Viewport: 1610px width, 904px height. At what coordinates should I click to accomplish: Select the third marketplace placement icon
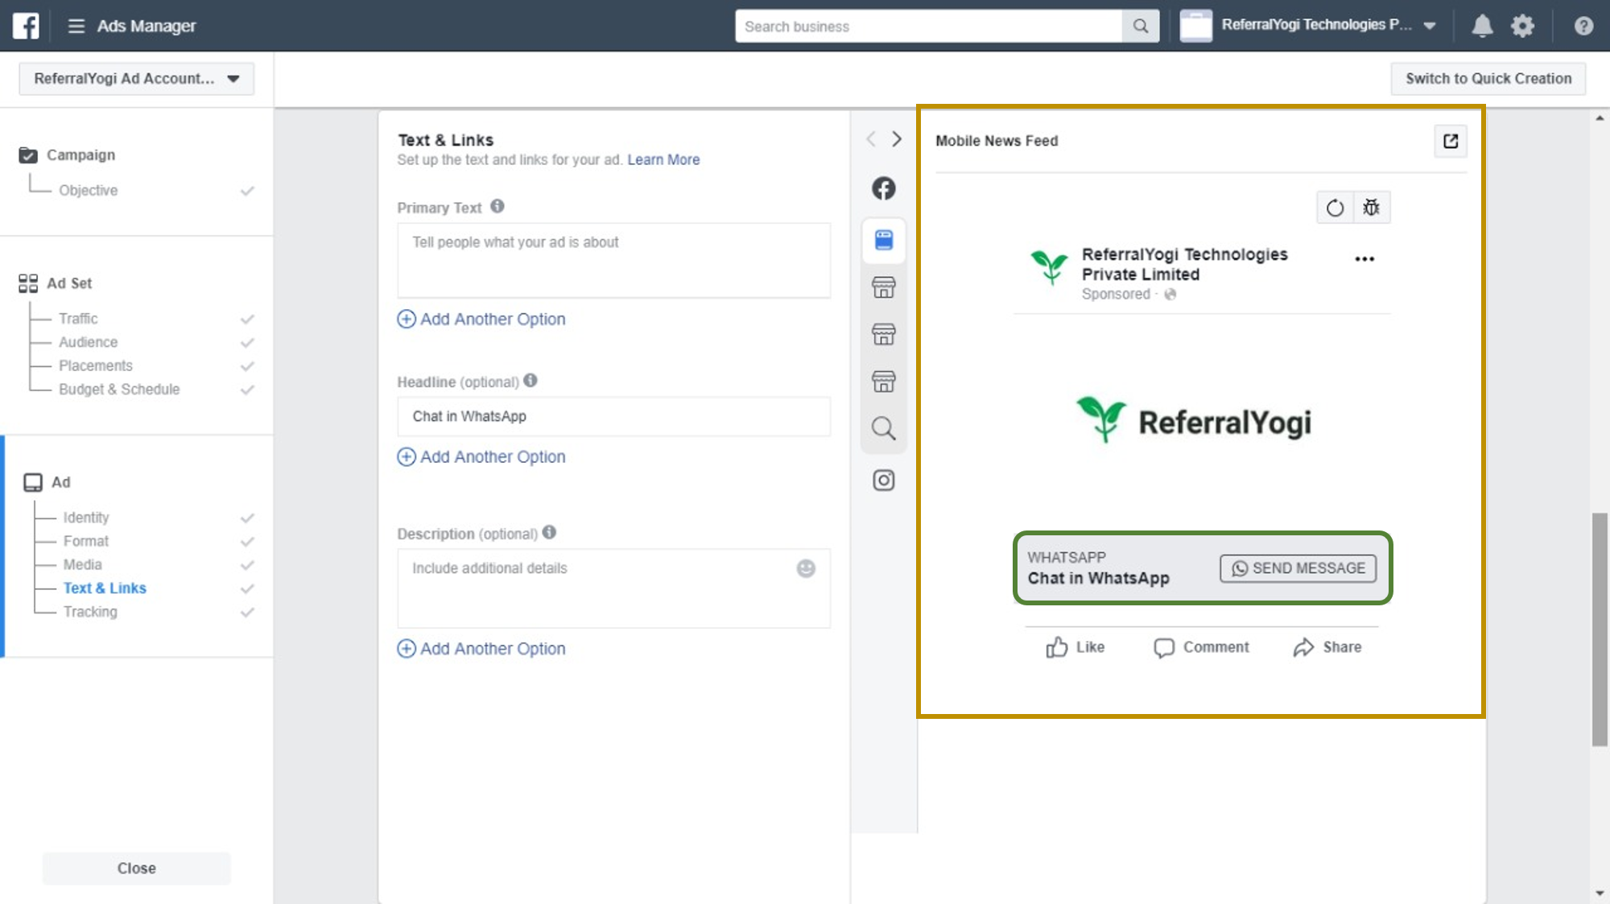coord(884,381)
